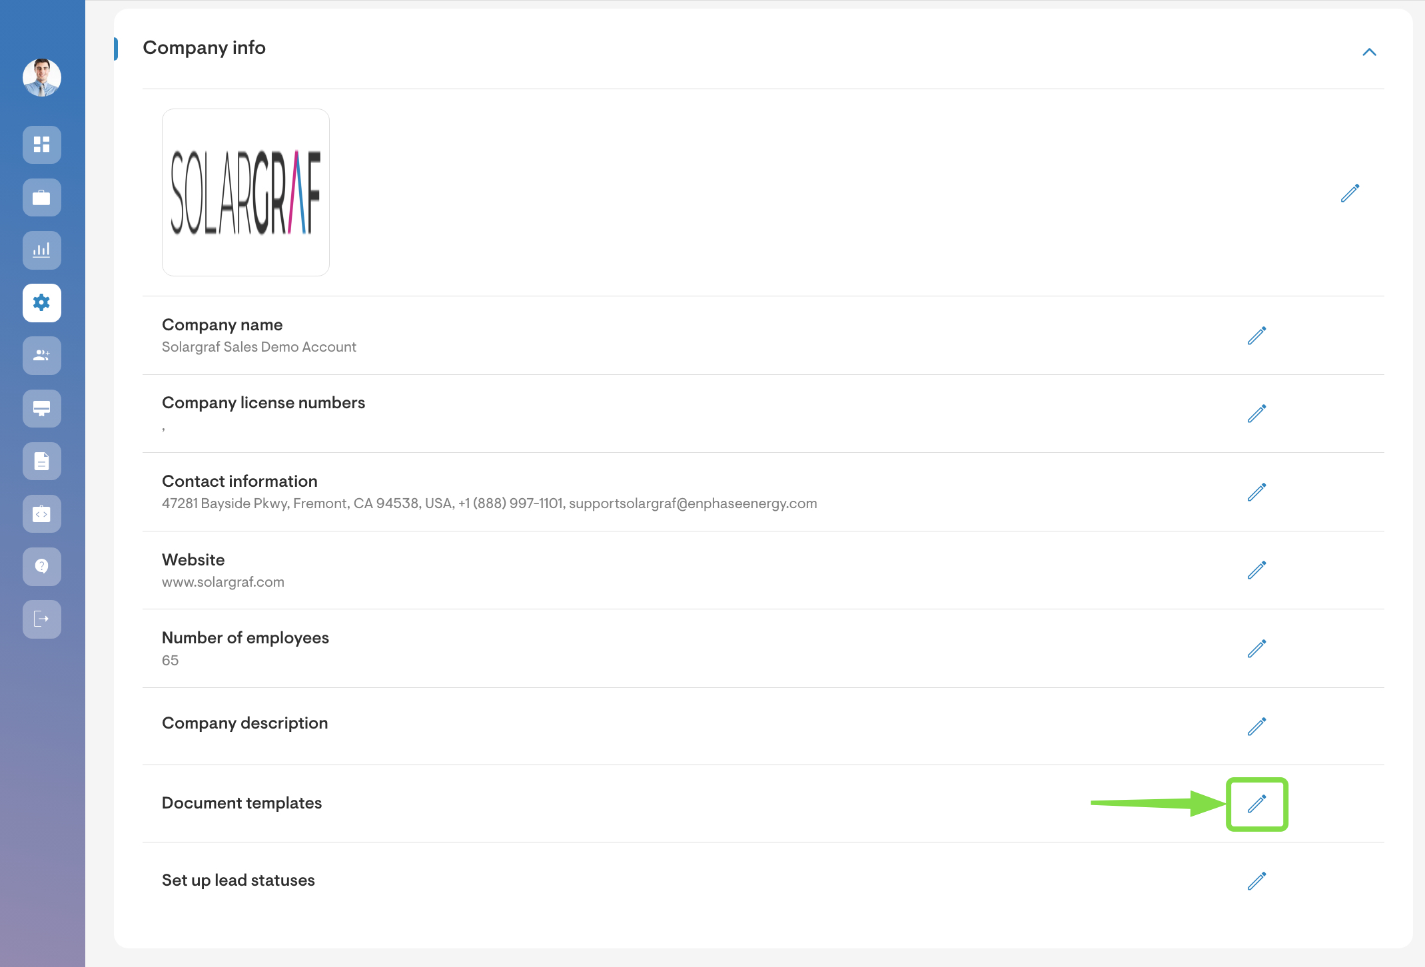Open the briefcase projects icon in sidebar
1425x967 pixels.
pyautogui.click(x=42, y=197)
